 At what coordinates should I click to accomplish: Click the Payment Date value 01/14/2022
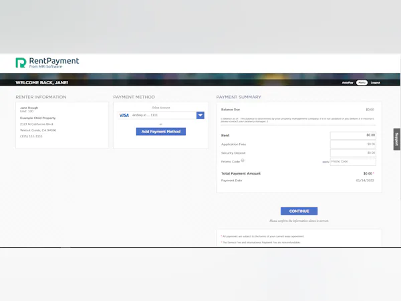365,181
